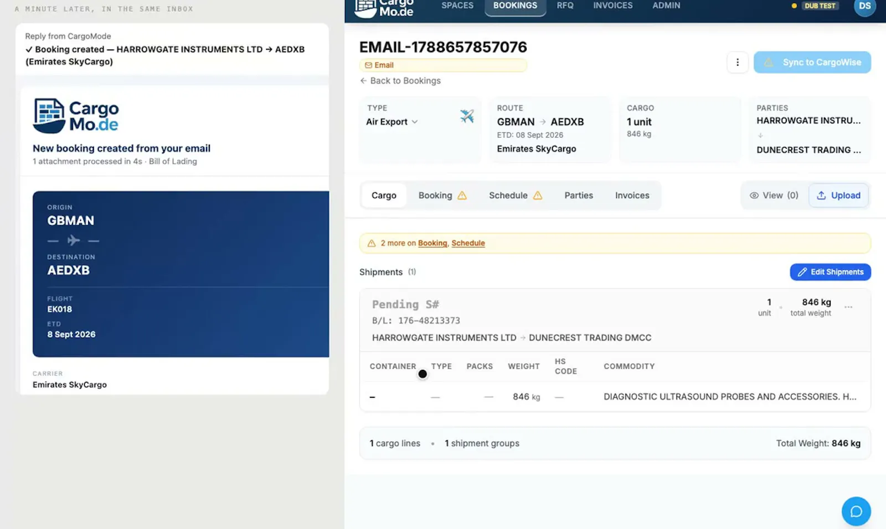Open the Invoices nav item
Viewport: 886px width, 529px height.
[612, 6]
